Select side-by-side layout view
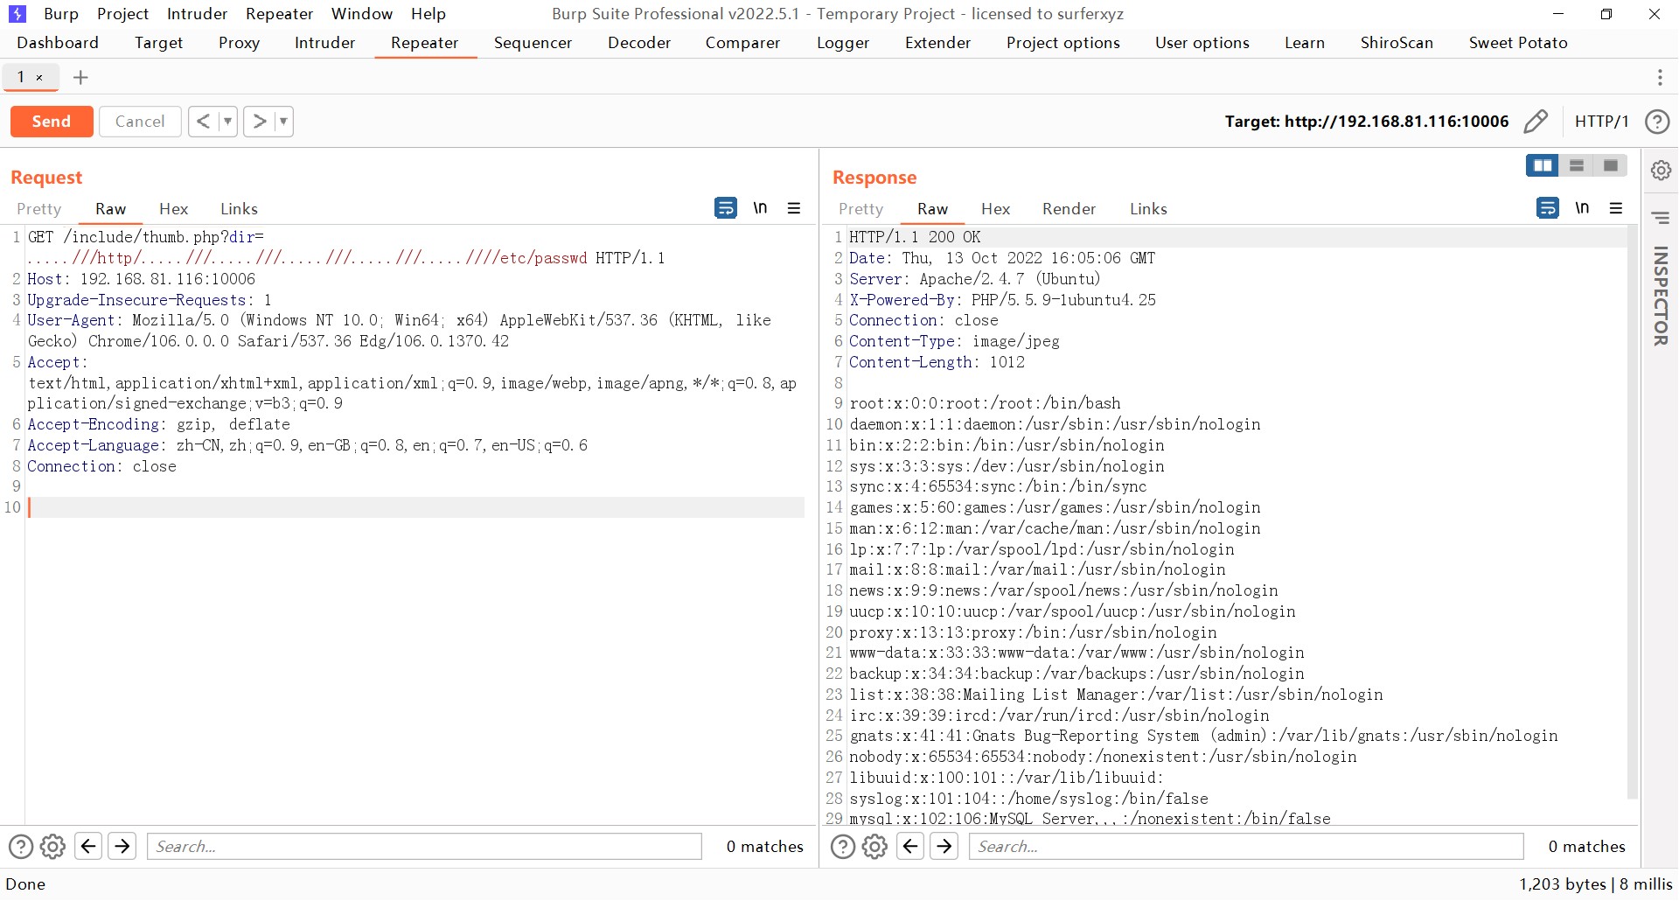 1543,165
